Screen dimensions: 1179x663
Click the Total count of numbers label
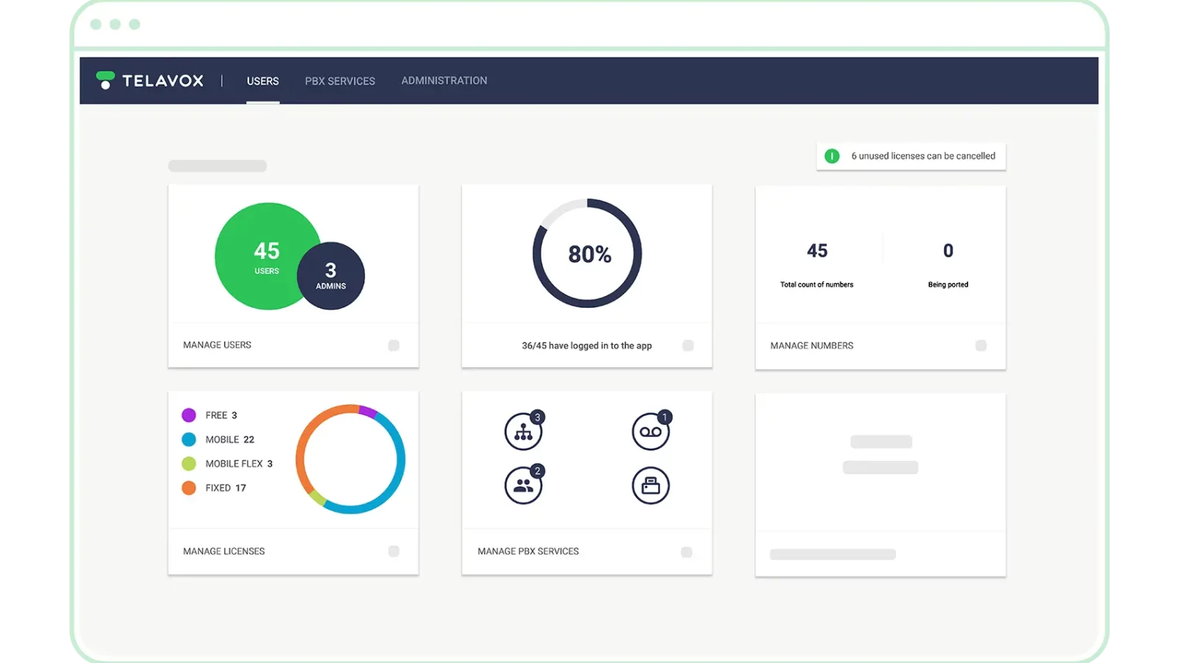(x=816, y=284)
